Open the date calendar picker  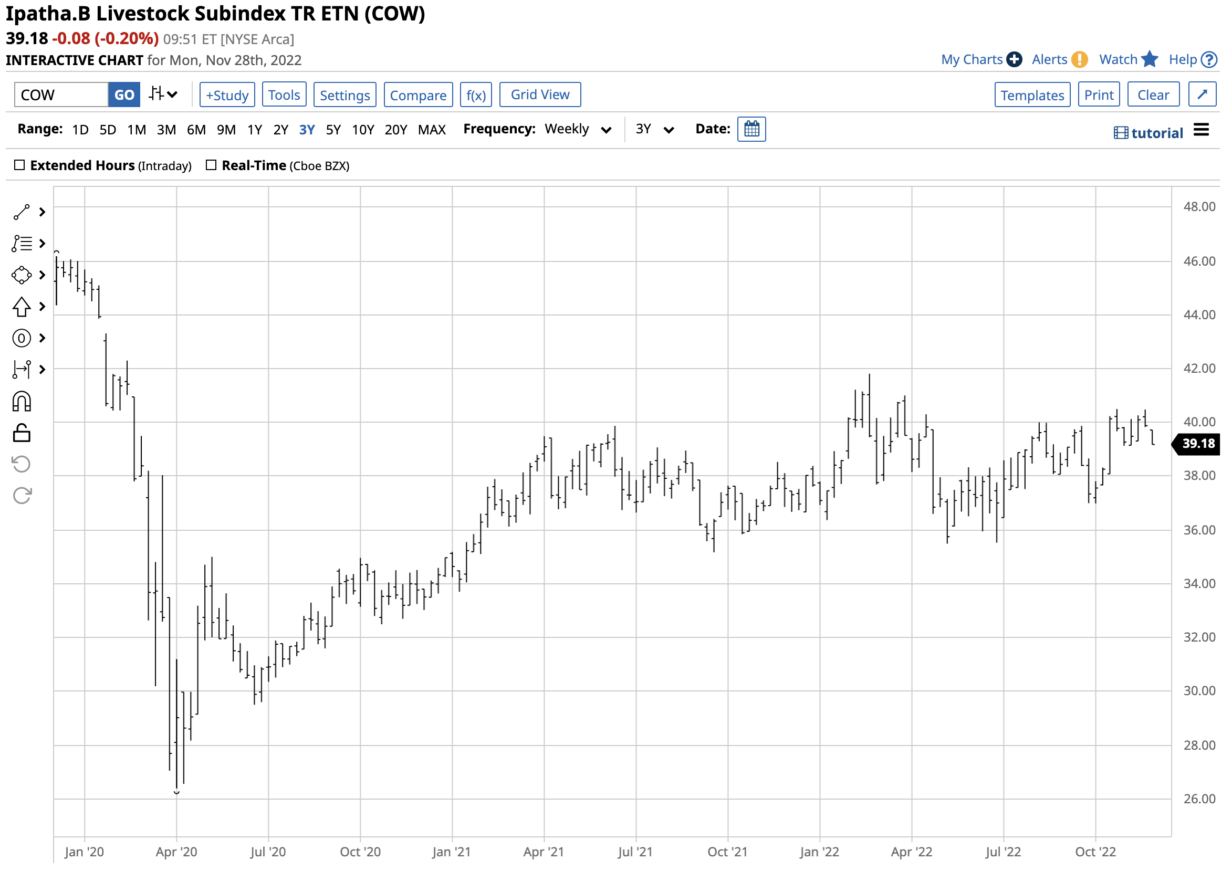751,129
